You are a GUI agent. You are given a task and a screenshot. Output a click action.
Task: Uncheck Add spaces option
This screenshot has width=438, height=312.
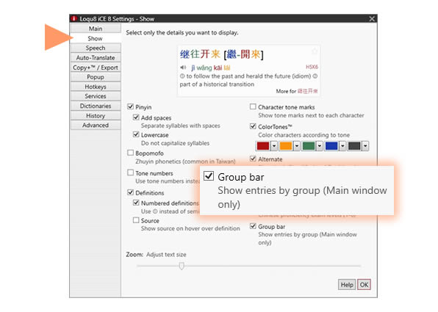point(136,117)
